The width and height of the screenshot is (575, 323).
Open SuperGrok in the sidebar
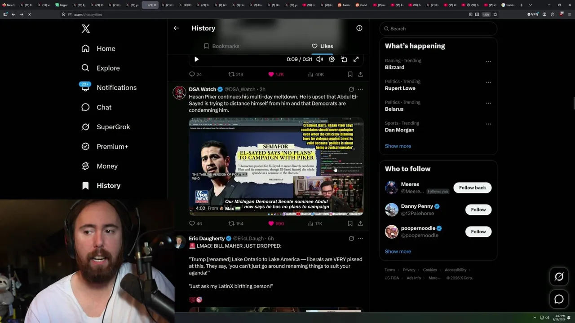point(106,127)
